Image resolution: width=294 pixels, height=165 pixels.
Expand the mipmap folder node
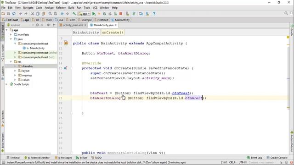click(15, 75)
